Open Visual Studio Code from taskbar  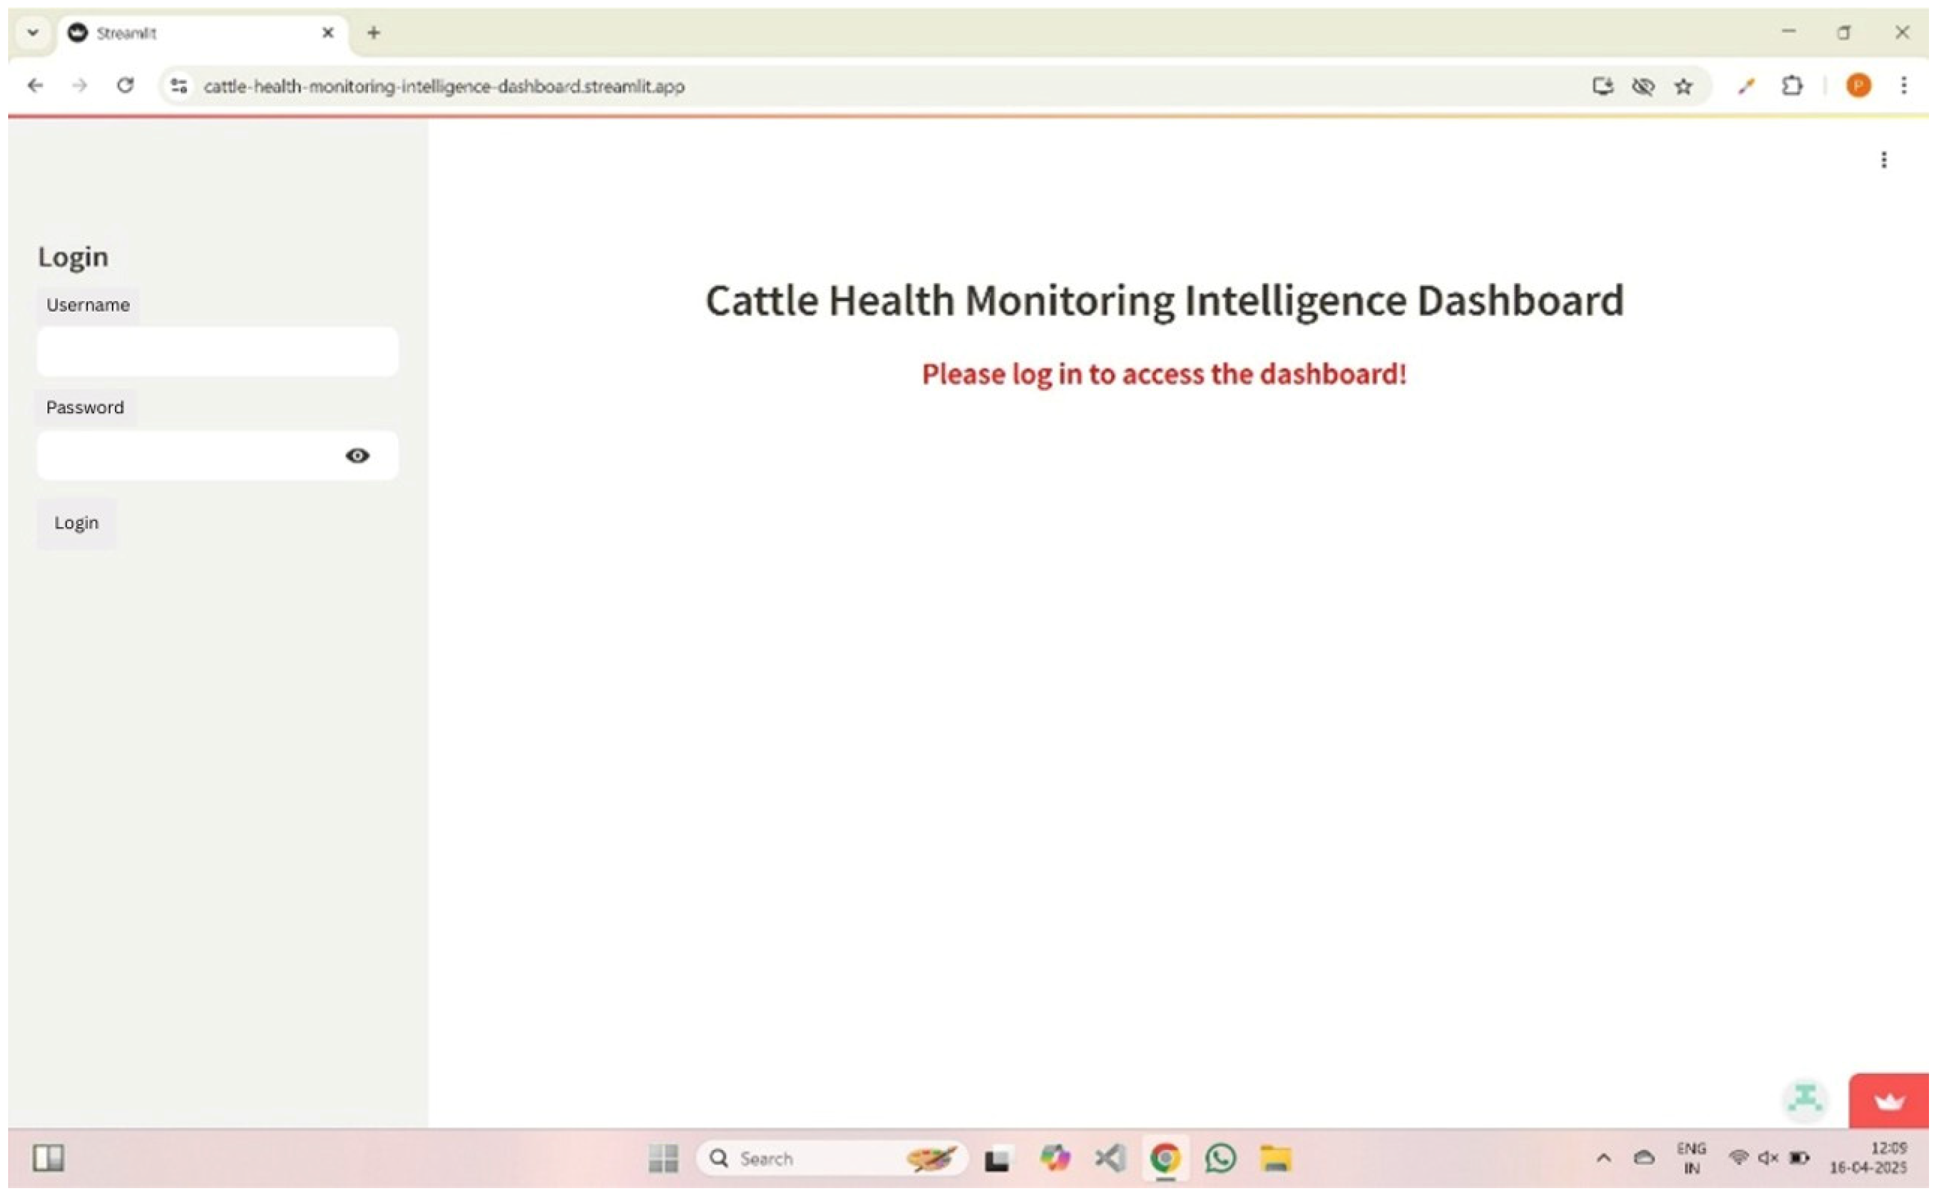(1110, 1159)
